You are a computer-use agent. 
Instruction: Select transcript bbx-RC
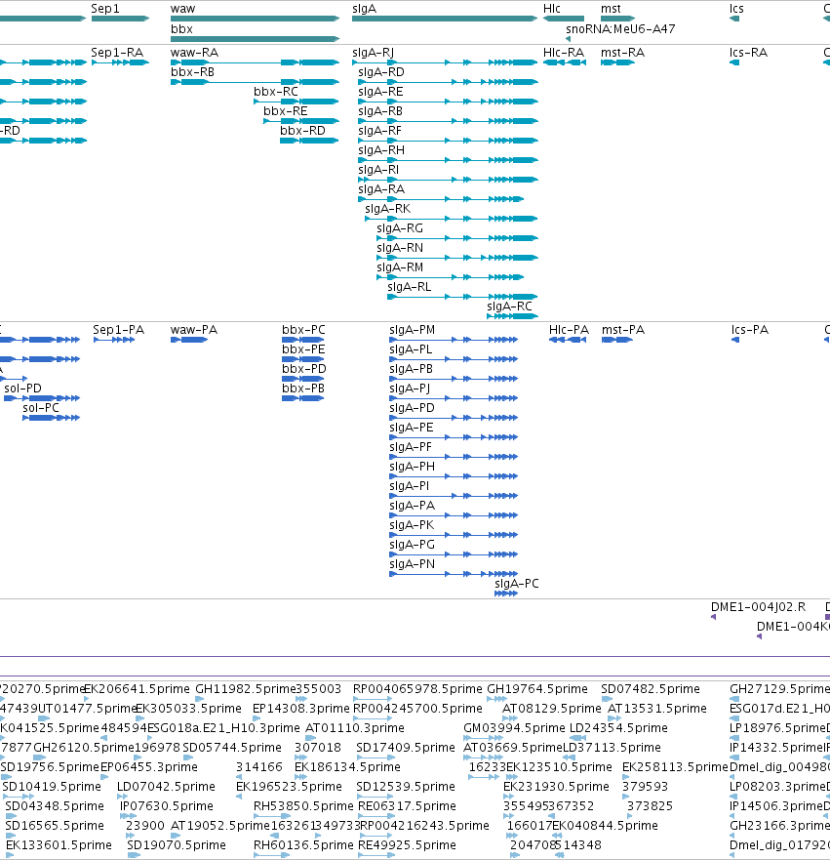[296, 102]
